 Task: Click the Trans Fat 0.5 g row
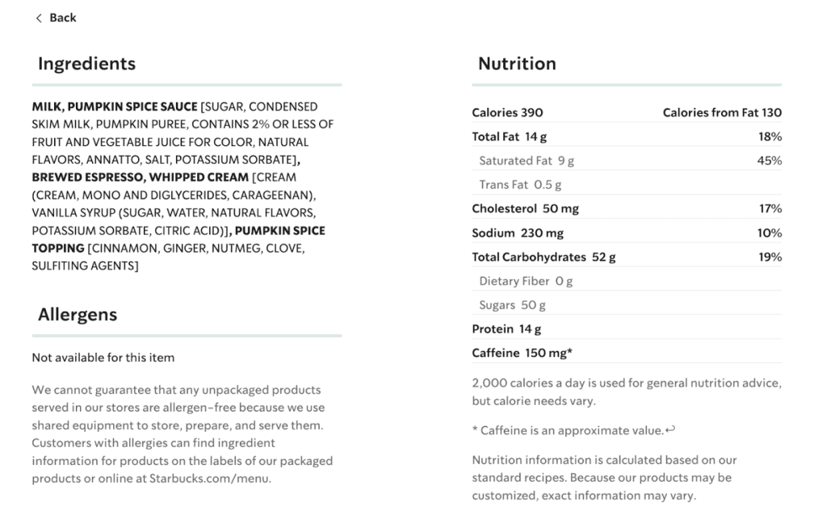coord(627,185)
